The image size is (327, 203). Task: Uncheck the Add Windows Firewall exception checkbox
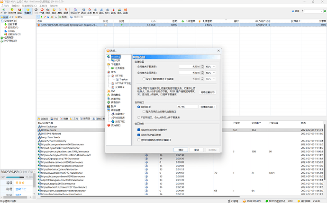pyautogui.click(x=139, y=130)
